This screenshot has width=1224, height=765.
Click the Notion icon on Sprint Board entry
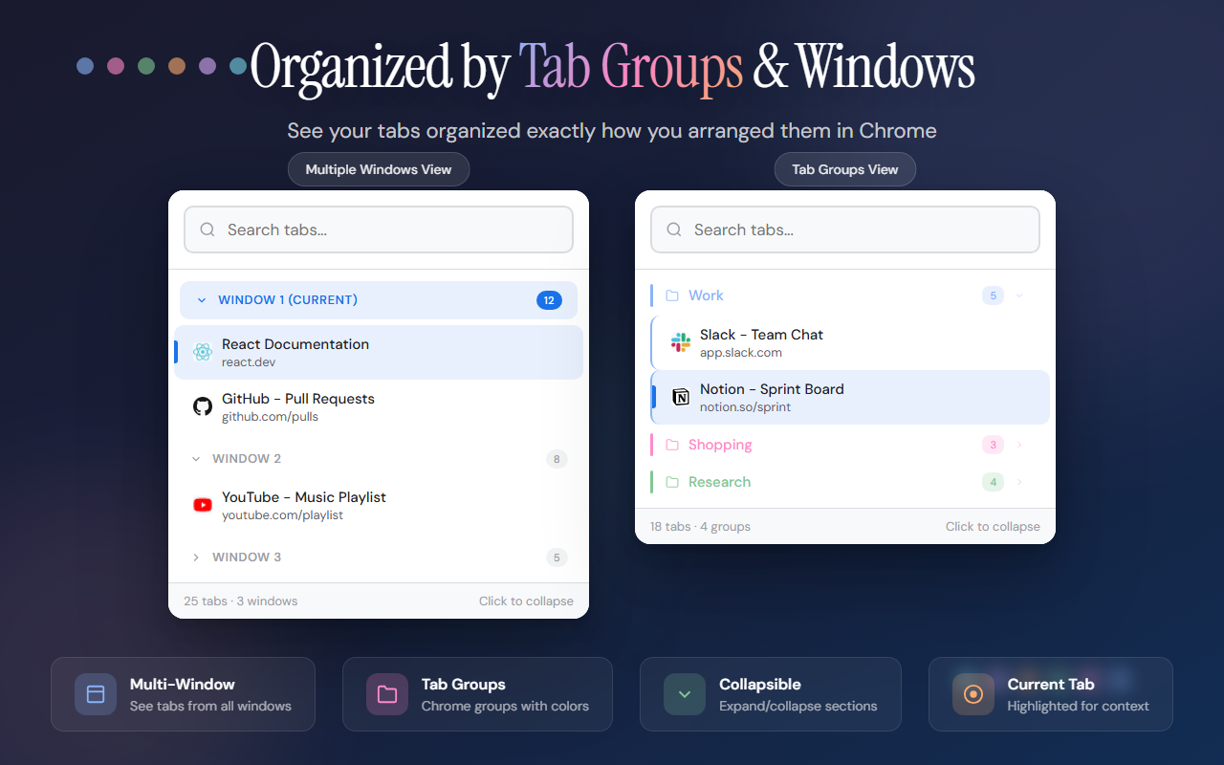point(680,397)
